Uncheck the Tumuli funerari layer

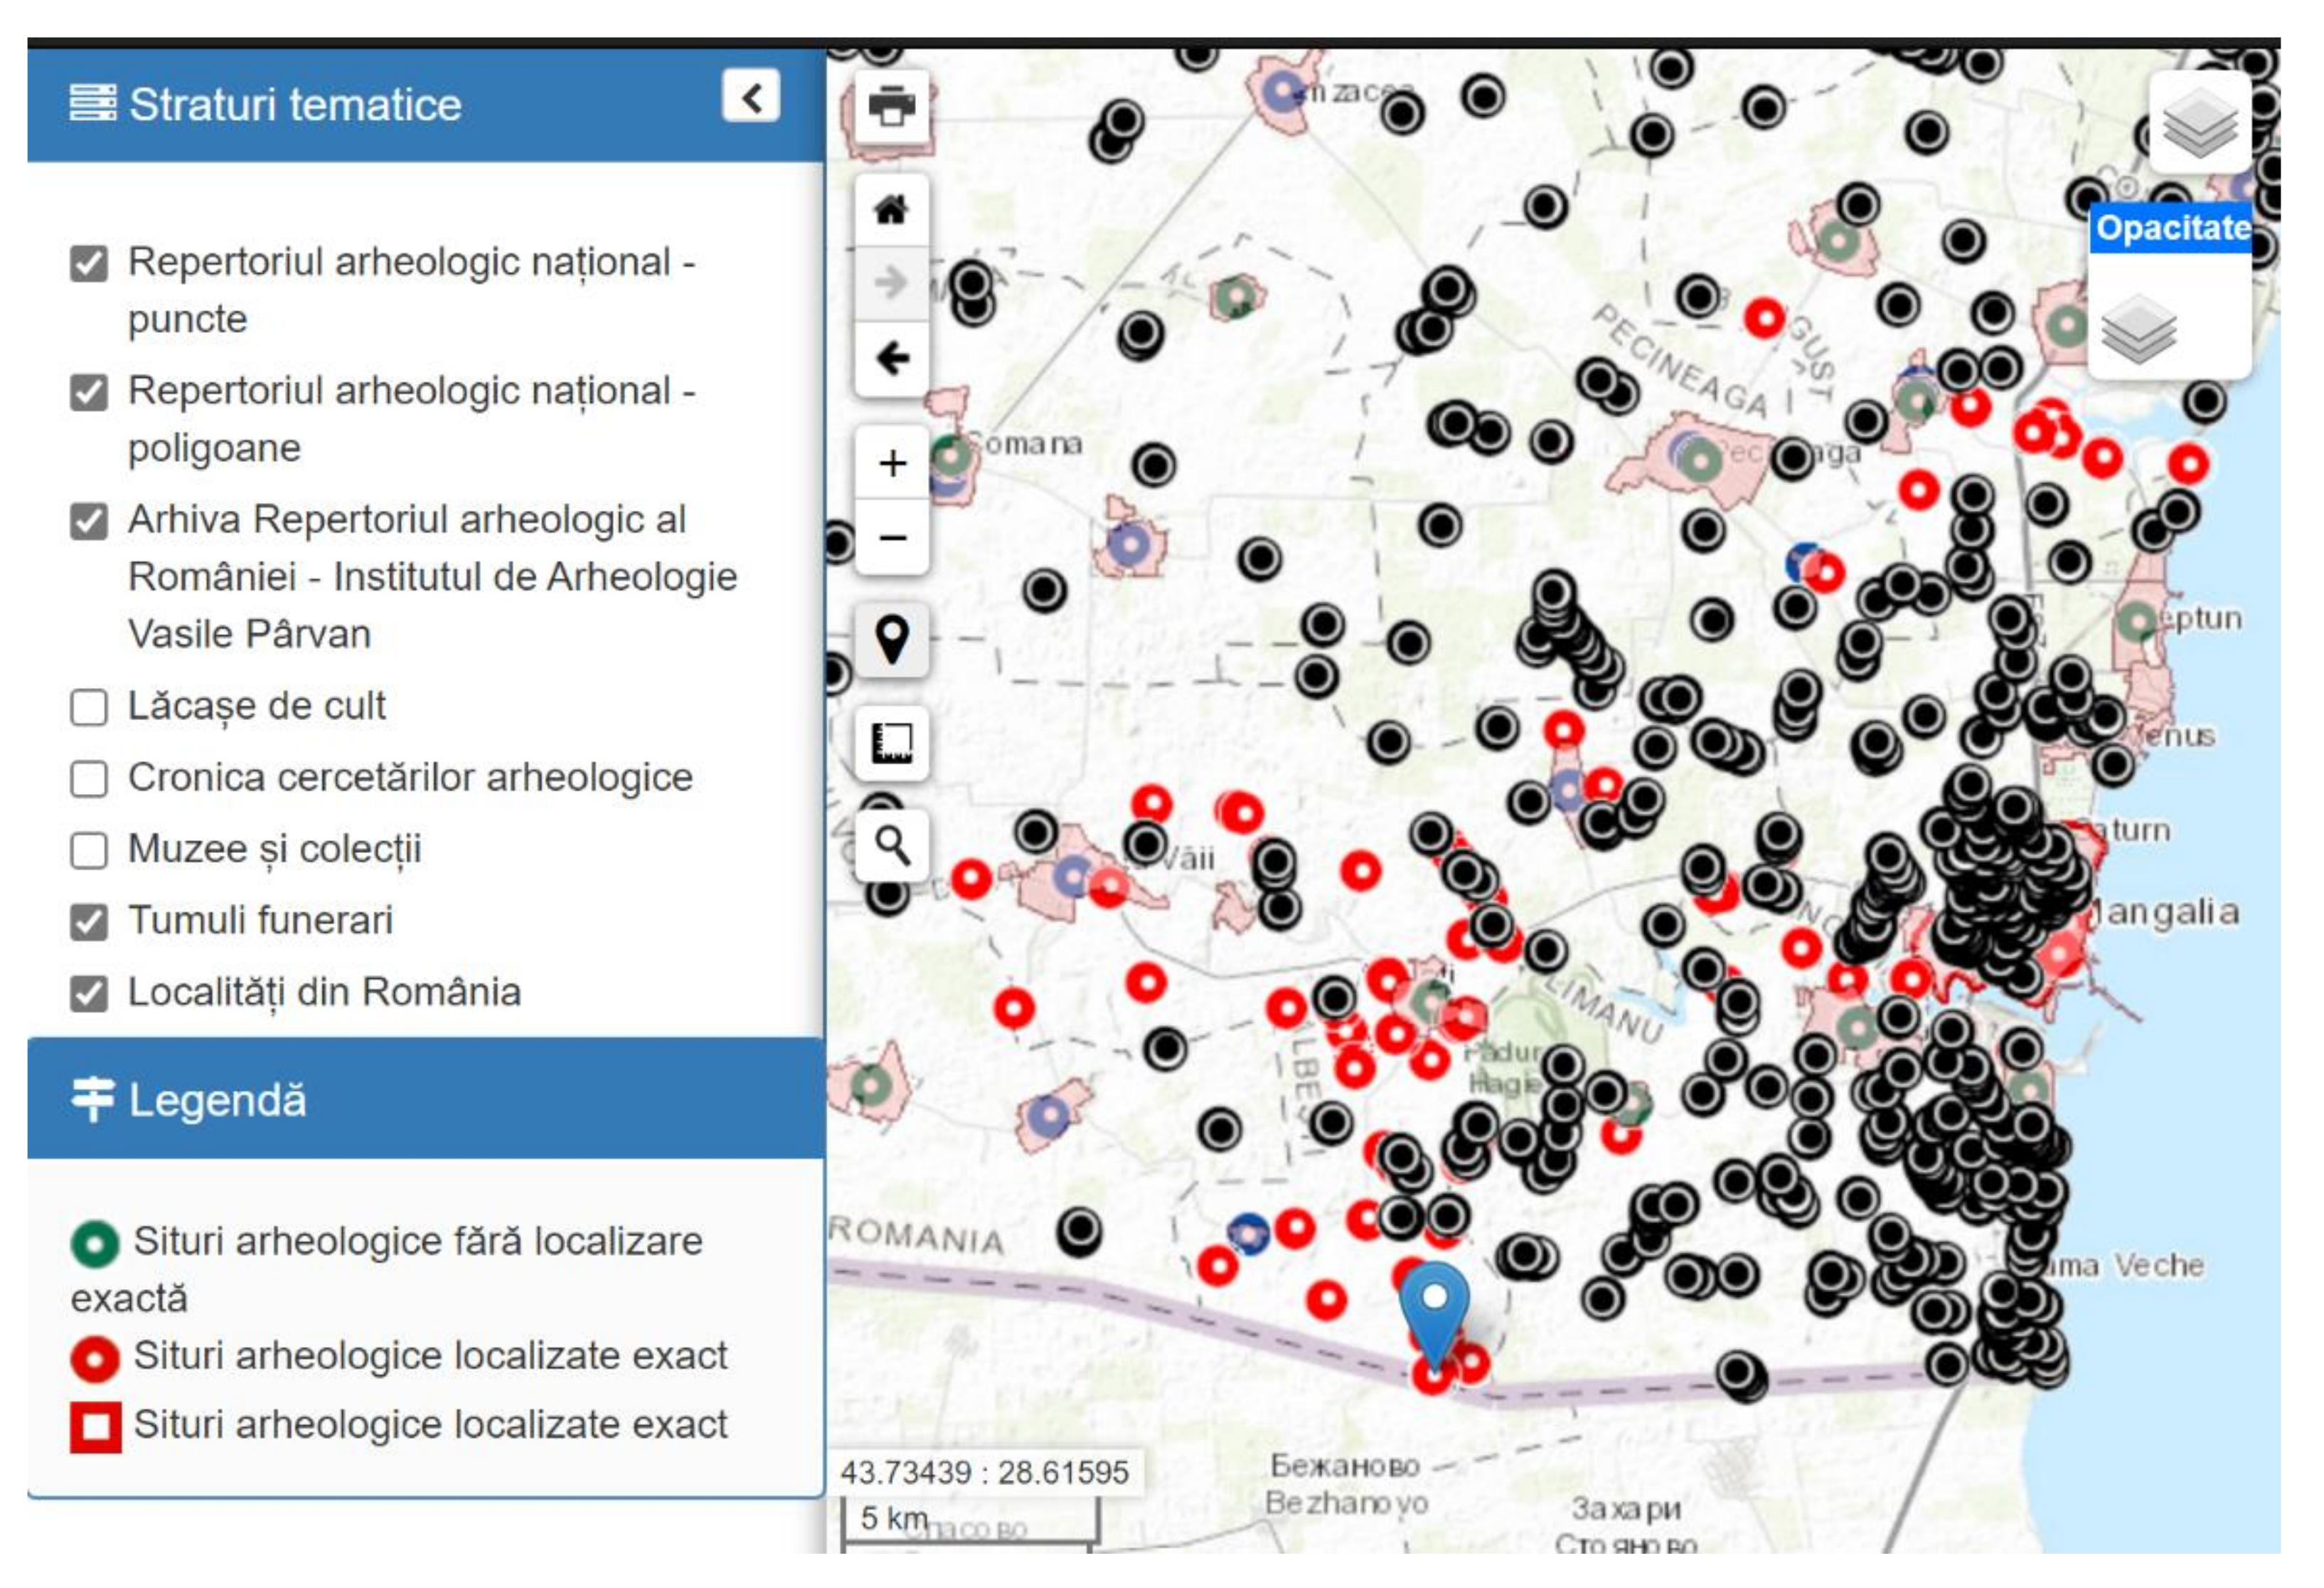[89, 921]
